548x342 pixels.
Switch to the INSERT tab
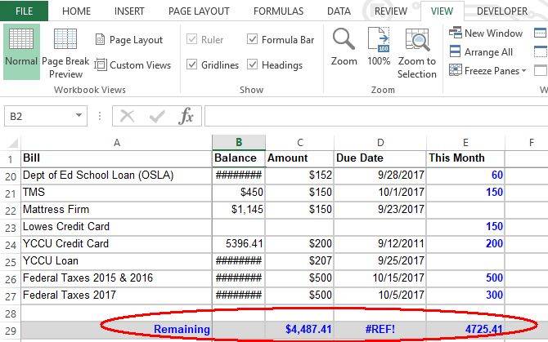(x=129, y=11)
